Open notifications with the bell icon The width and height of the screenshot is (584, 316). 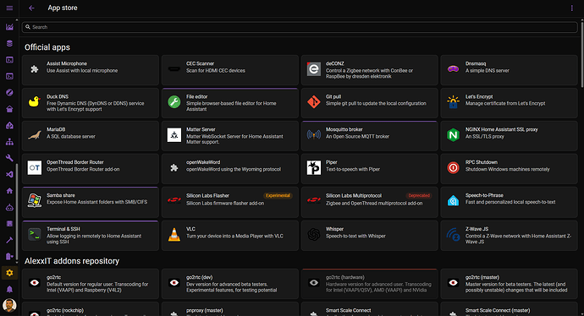(x=9, y=289)
